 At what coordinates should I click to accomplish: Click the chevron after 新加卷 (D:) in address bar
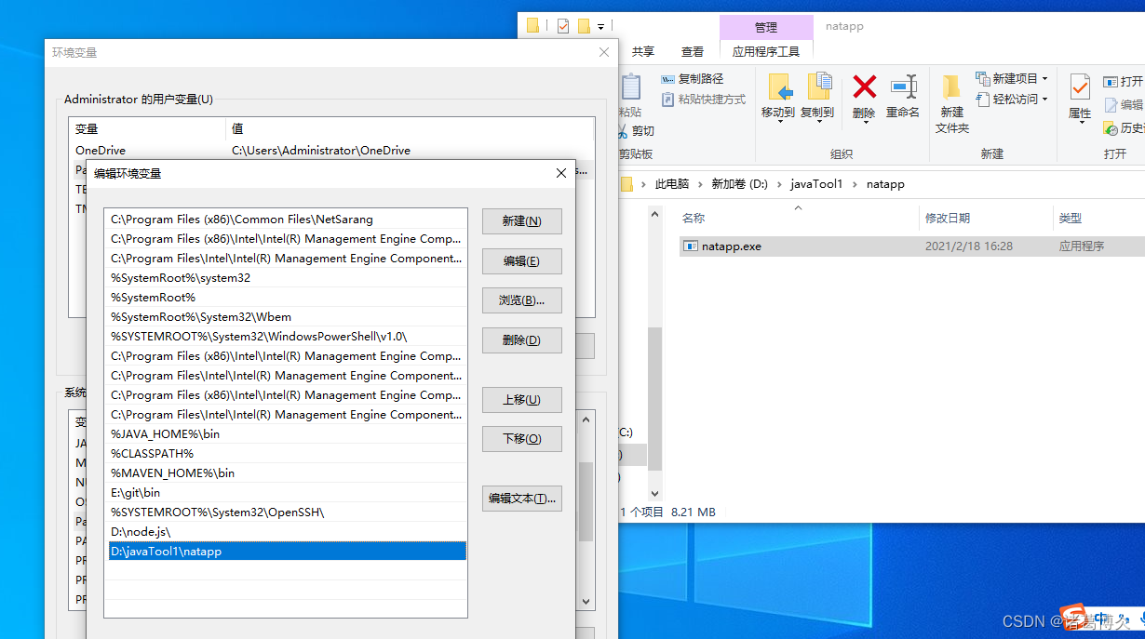[x=779, y=184]
